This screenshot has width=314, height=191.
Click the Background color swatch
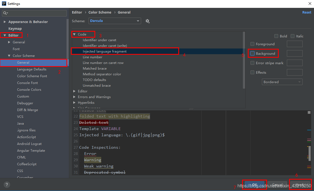(x=294, y=53)
